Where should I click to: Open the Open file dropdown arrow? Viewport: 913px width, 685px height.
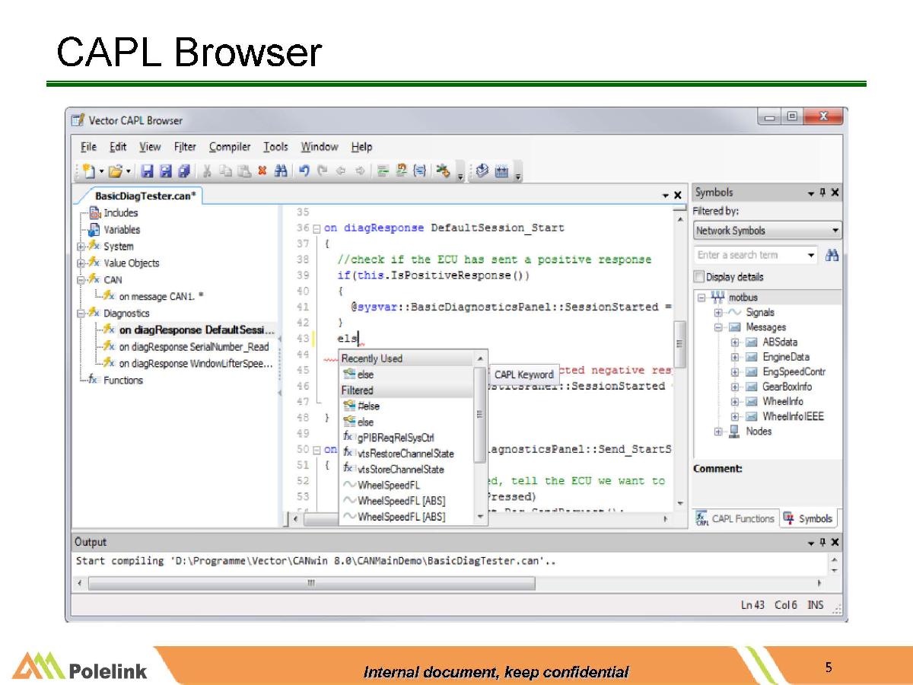click(129, 172)
